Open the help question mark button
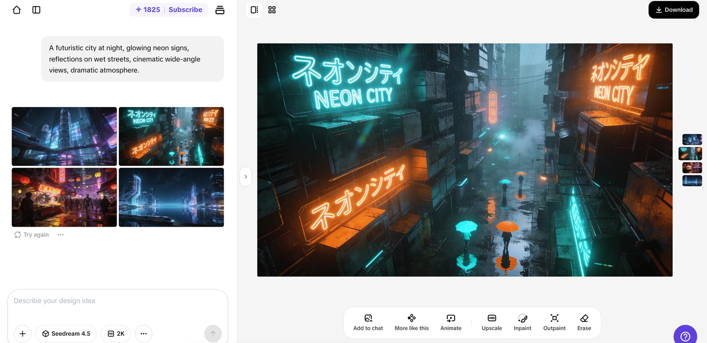707x343 pixels. pos(685,336)
